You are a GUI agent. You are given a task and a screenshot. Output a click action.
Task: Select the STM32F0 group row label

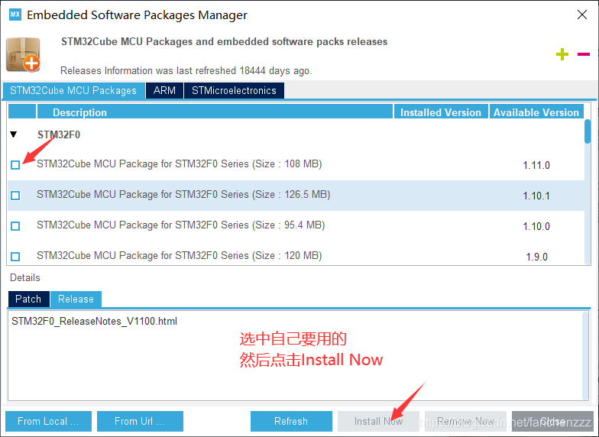click(x=59, y=134)
